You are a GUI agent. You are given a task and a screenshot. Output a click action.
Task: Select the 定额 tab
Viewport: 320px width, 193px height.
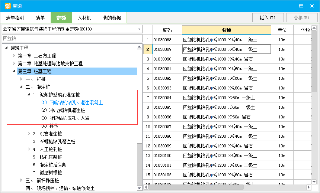(61, 18)
